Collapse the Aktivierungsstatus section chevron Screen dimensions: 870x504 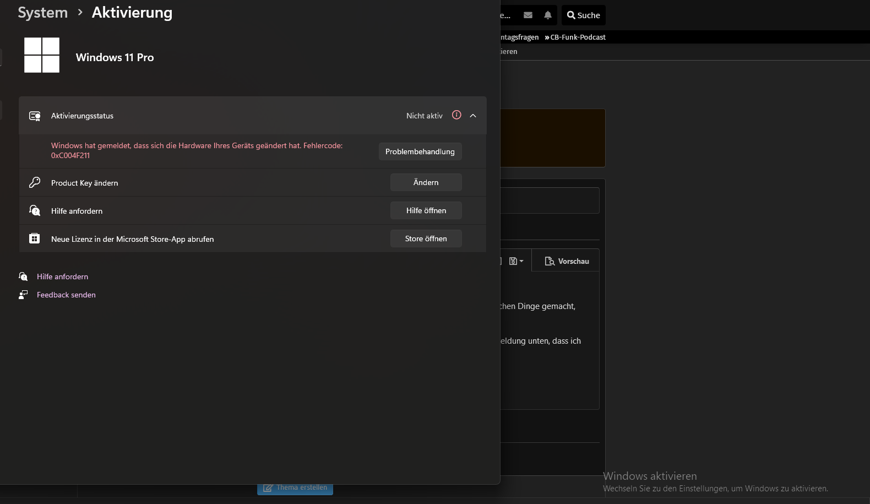pos(473,116)
